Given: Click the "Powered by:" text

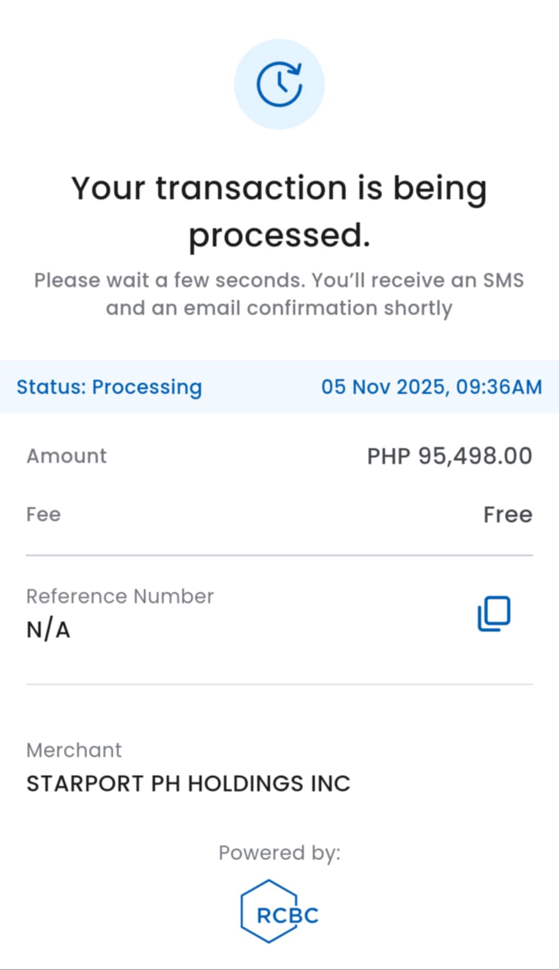Looking at the screenshot, I should click(279, 853).
